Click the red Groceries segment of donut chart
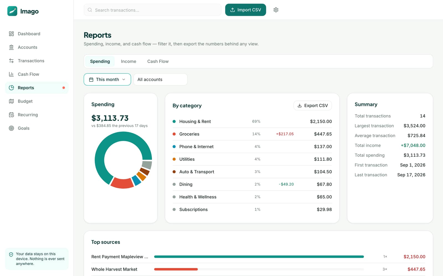Viewport: 443px width, 276px height. pos(122,183)
